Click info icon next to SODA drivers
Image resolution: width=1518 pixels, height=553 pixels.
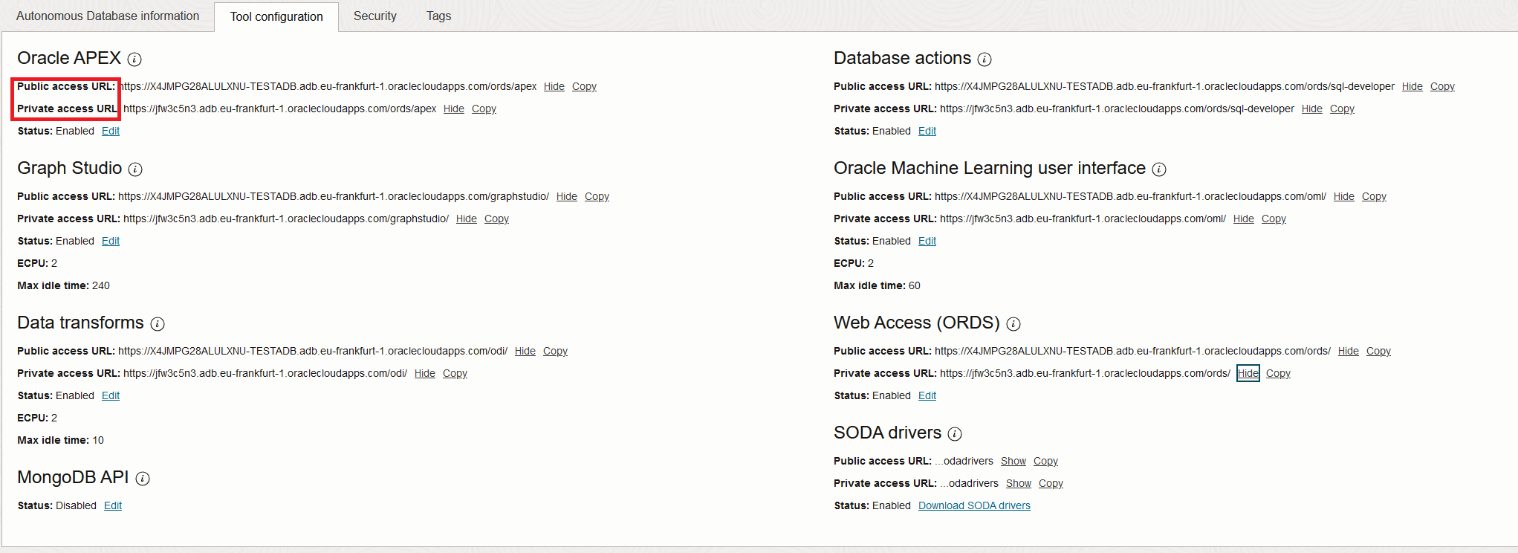(x=955, y=434)
